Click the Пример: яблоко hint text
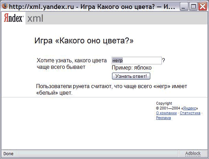 (x=132, y=68)
